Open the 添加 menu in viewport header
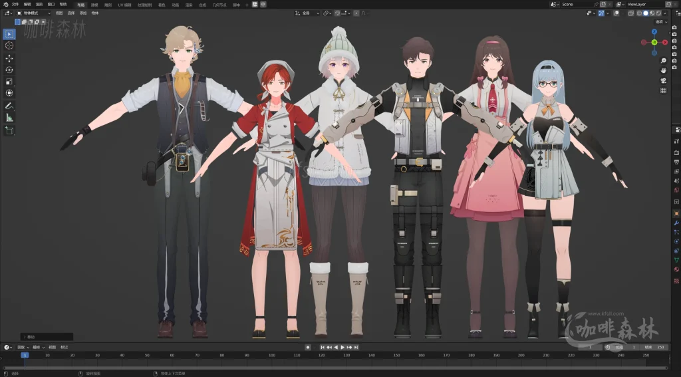This screenshot has width=681, height=377. point(83,13)
